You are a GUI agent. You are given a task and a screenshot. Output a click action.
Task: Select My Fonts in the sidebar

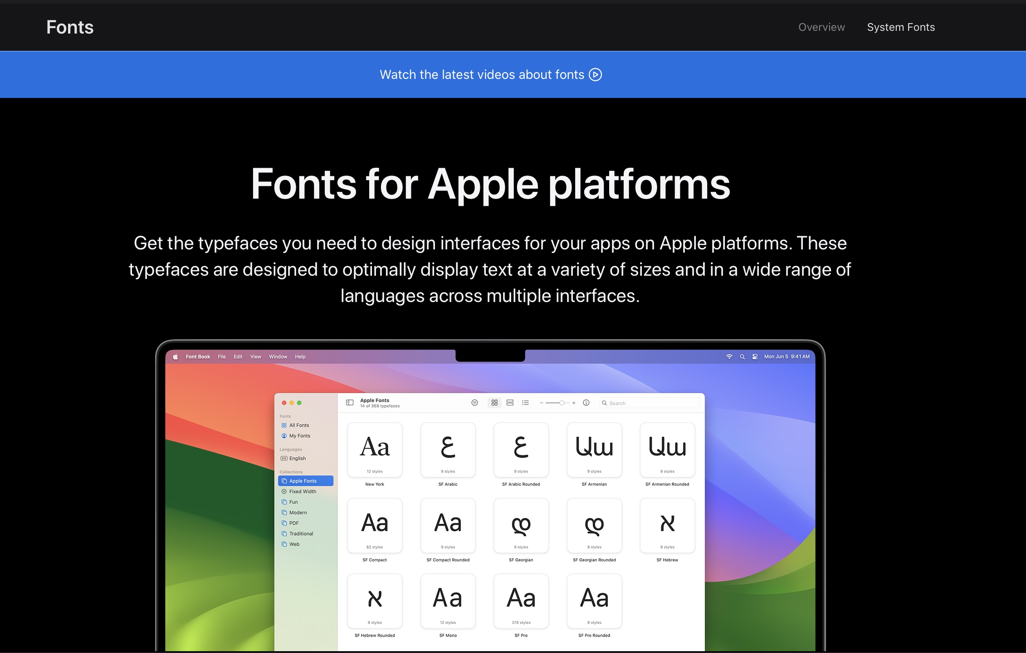click(x=299, y=436)
